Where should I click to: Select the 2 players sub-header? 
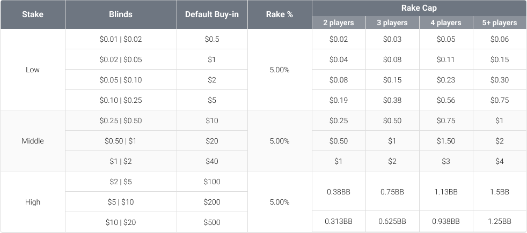click(x=339, y=22)
